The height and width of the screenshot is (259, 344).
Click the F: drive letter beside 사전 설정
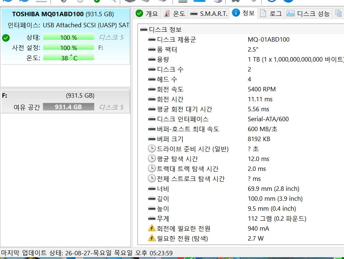101,48
